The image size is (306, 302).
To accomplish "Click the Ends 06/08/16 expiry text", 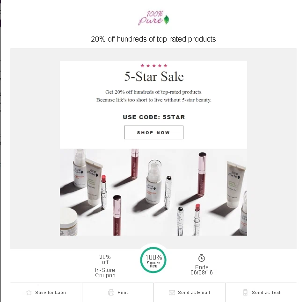I will coord(202,270).
